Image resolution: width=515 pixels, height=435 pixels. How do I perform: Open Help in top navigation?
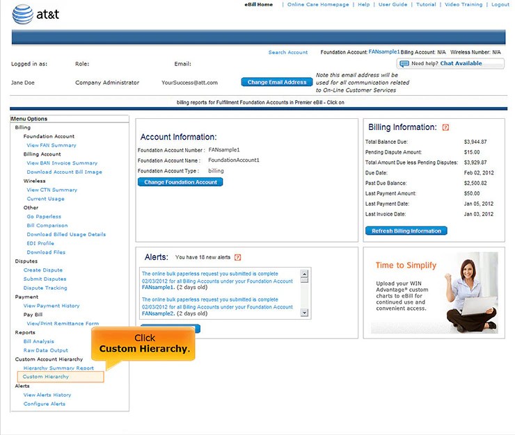(x=363, y=5)
